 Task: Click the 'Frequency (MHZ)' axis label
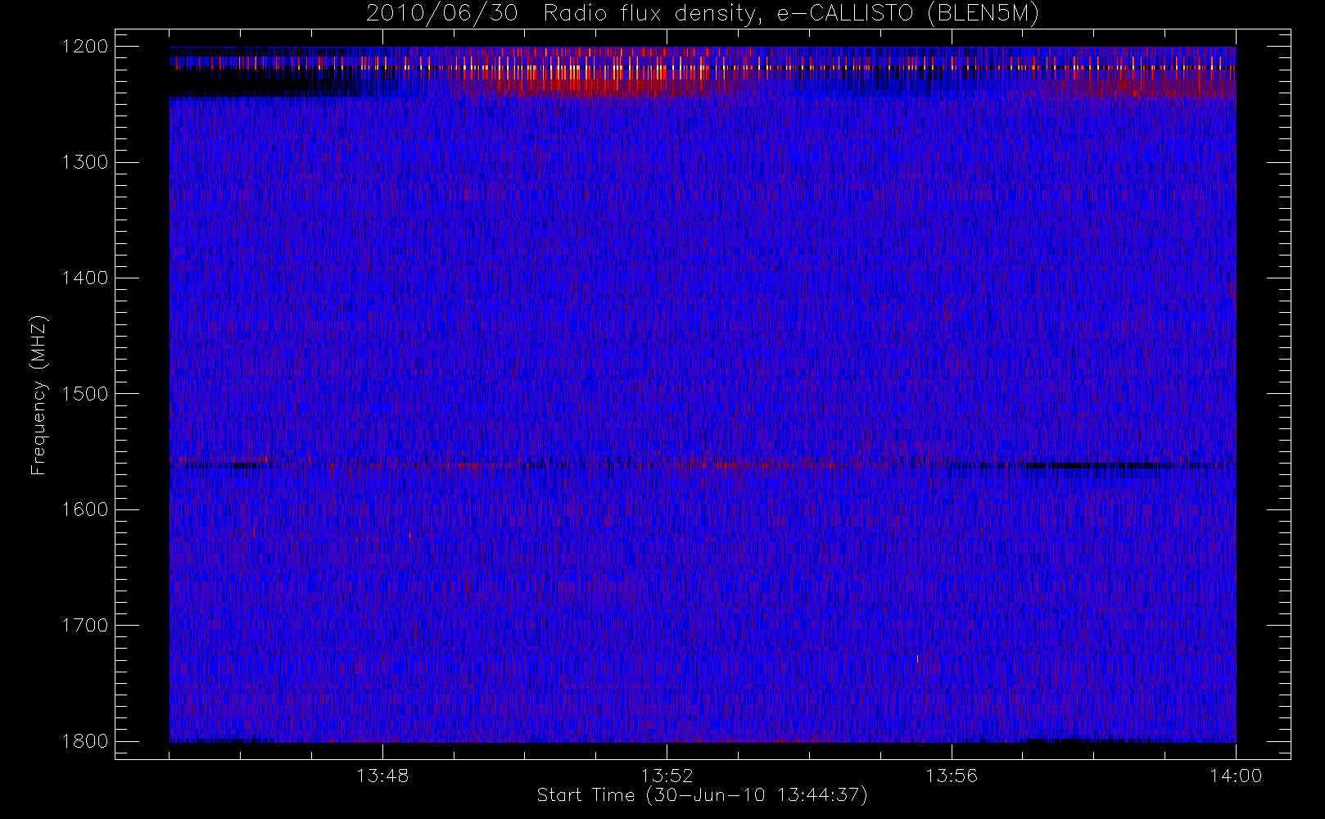tap(38, 395)
